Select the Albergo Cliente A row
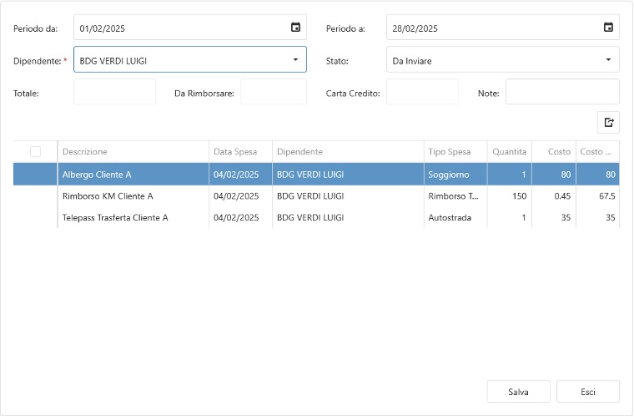 point(97,175)
